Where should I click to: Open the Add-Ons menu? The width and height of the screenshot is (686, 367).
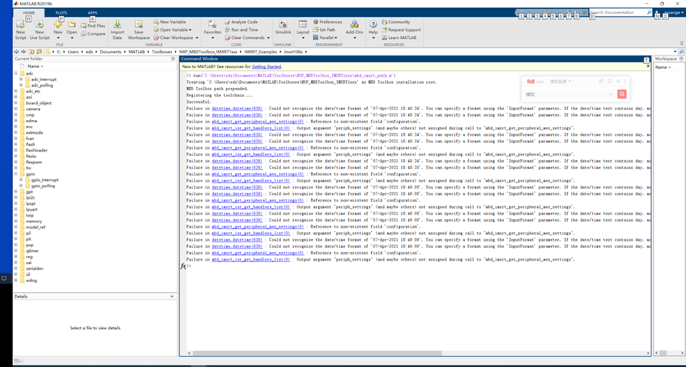point(354,29)
